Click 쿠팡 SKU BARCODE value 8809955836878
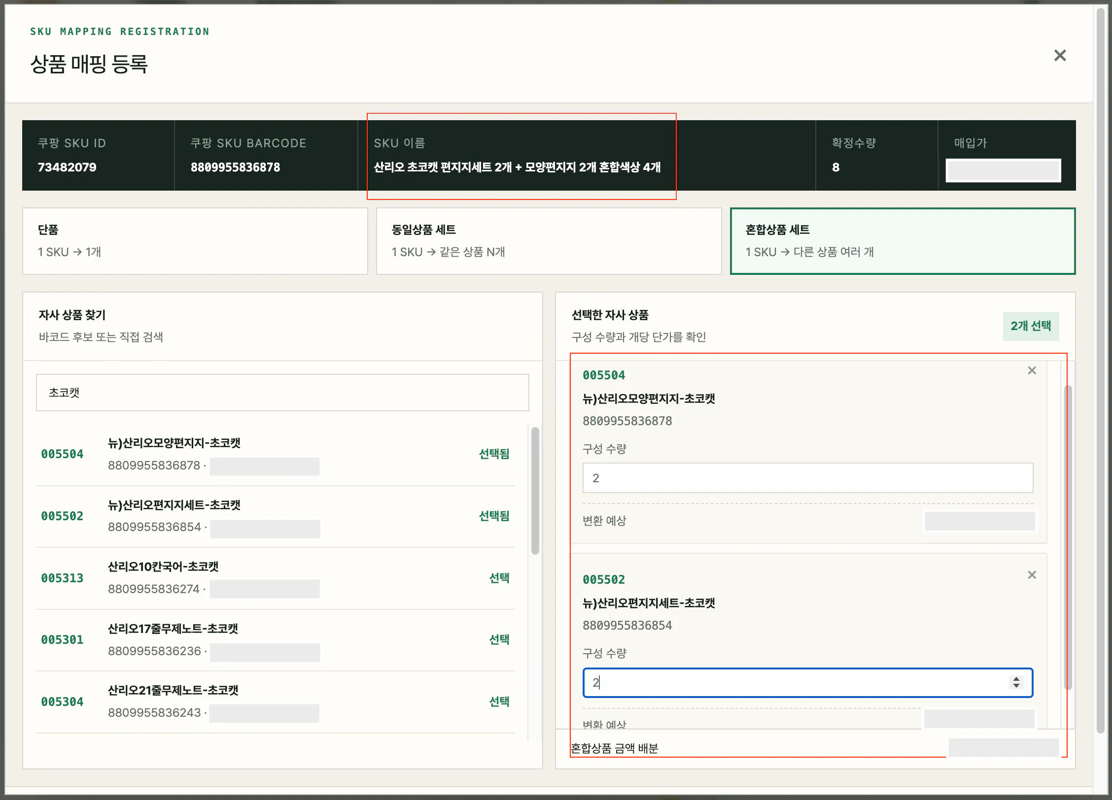This screenshot has width=1112, height=800. 235,167
